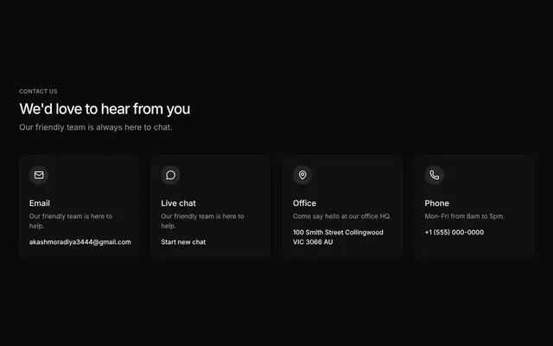Select the Office card heading
The width and height of the screenshot is (553, 346).
(x=304, y=203)
